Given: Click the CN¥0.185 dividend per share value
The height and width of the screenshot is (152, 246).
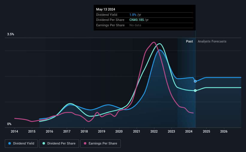Looking at the screenshot, I should pos(137,20).
